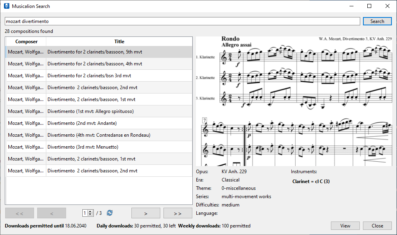Click the refresh icon beside page count
The width and height of the screenshot is (397, 235).
tap(110, 213)
